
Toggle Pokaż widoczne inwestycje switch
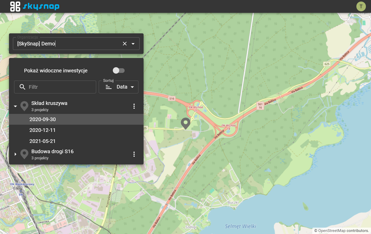[119, 71]
